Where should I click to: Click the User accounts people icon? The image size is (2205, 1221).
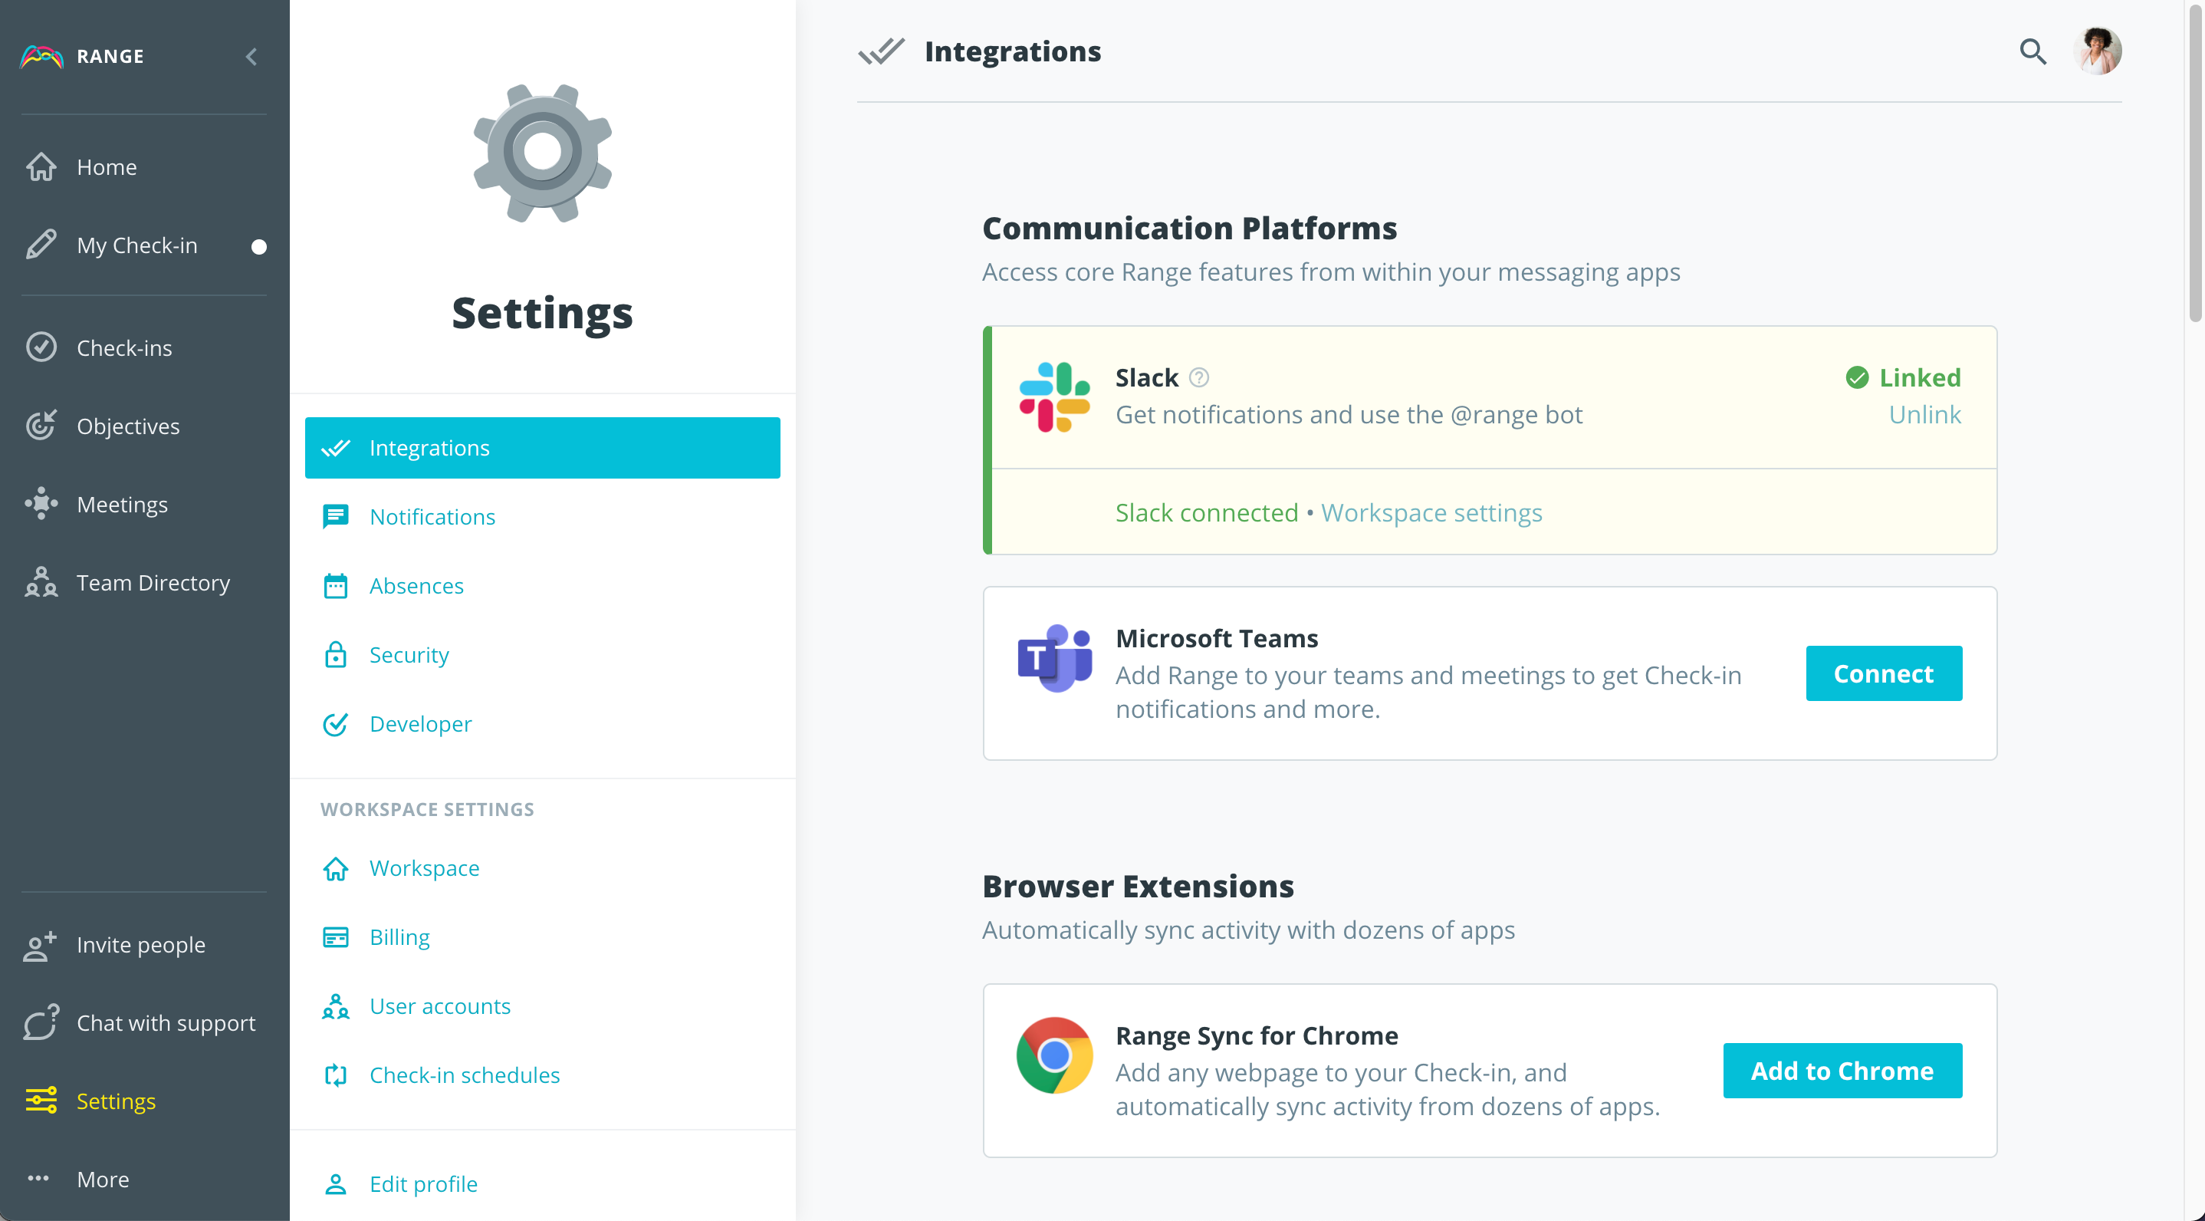click(x=336, y=1006)
